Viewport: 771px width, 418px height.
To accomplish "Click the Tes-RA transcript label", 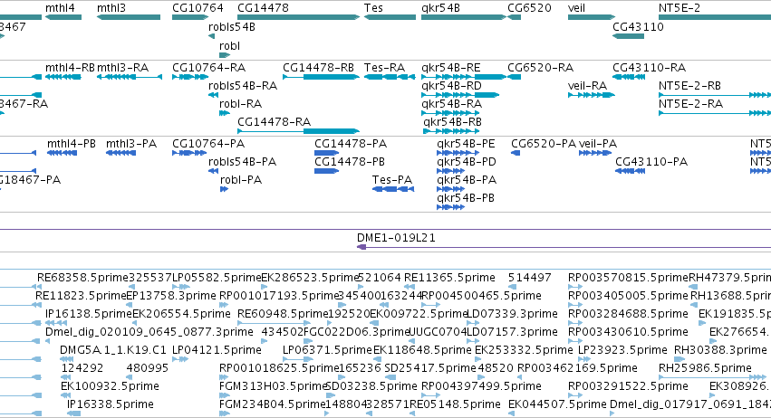I will (x=384, y=68).
